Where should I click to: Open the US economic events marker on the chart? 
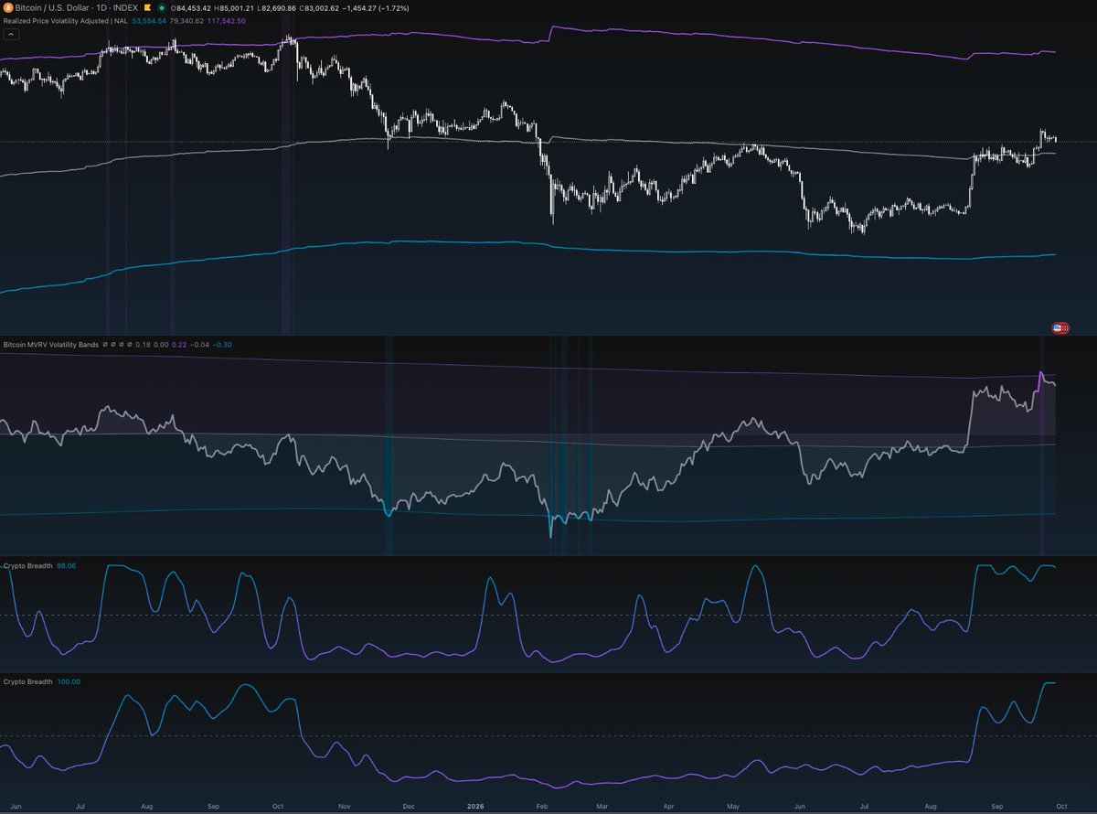1060,327
